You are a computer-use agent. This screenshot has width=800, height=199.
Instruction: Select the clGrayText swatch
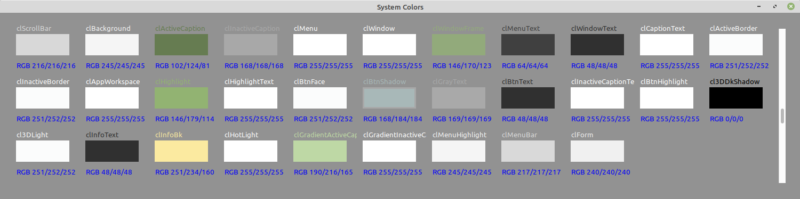(459, 98)
